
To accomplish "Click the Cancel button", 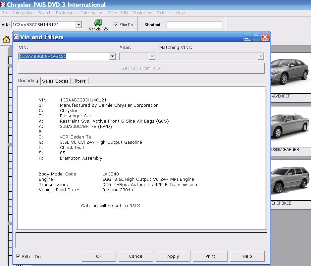I will click(136, 256).
